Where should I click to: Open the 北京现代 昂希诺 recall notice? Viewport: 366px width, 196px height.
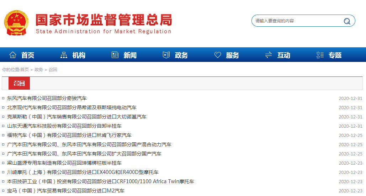pyautogui.click(x=71, y=107)
